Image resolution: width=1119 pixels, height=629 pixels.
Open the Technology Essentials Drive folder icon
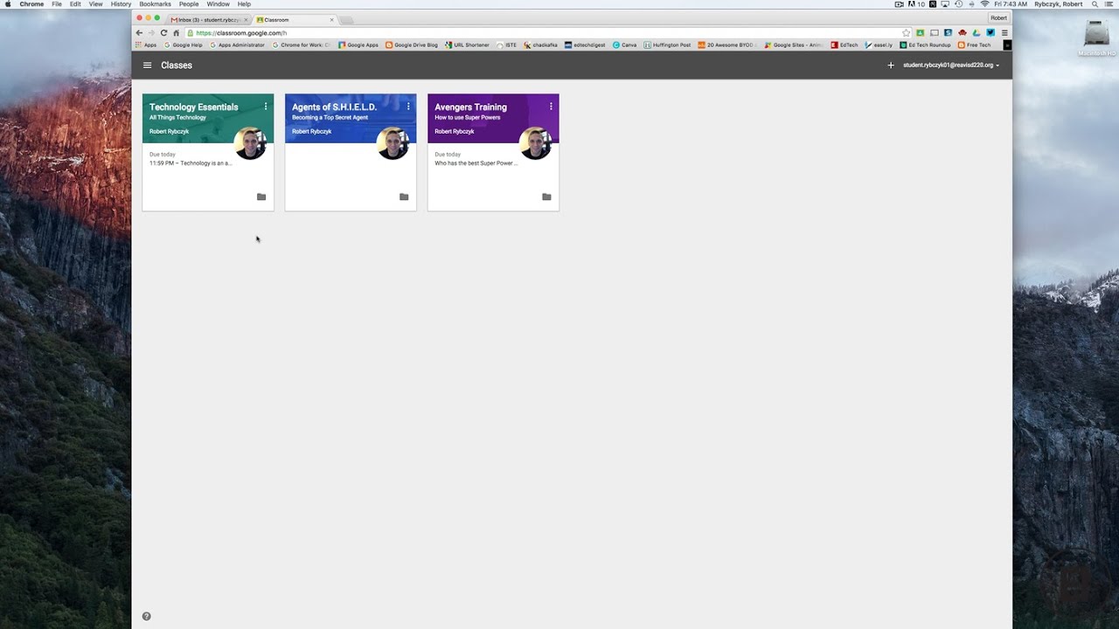click(x=261, y=197)
